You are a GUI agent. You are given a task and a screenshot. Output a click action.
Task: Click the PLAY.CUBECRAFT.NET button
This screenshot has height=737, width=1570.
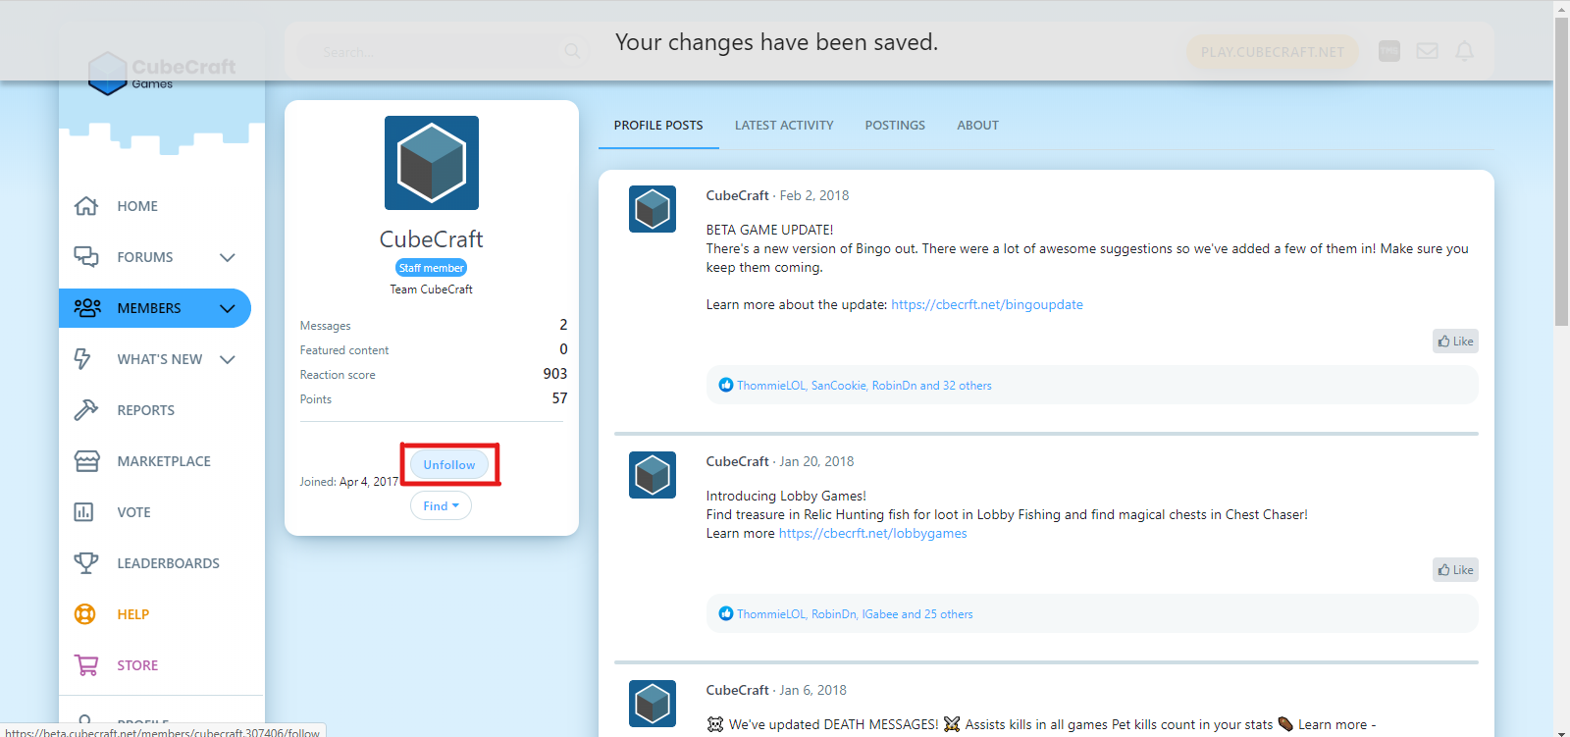point(1273,51)
